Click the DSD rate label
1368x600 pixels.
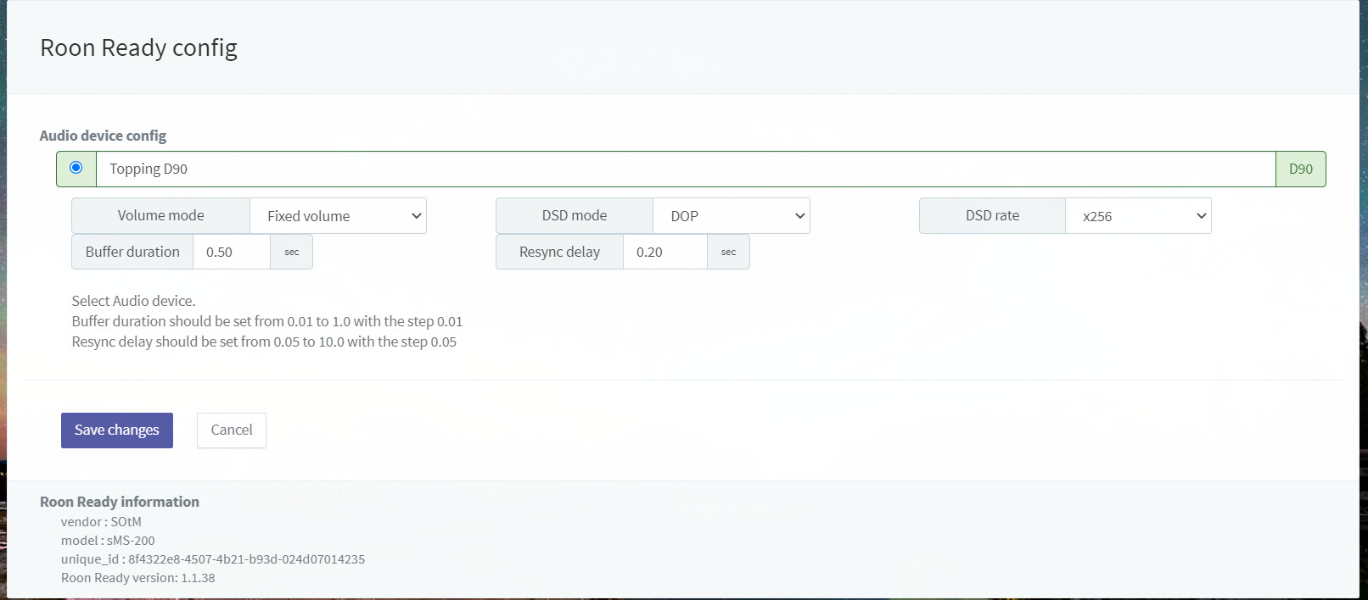992,215
